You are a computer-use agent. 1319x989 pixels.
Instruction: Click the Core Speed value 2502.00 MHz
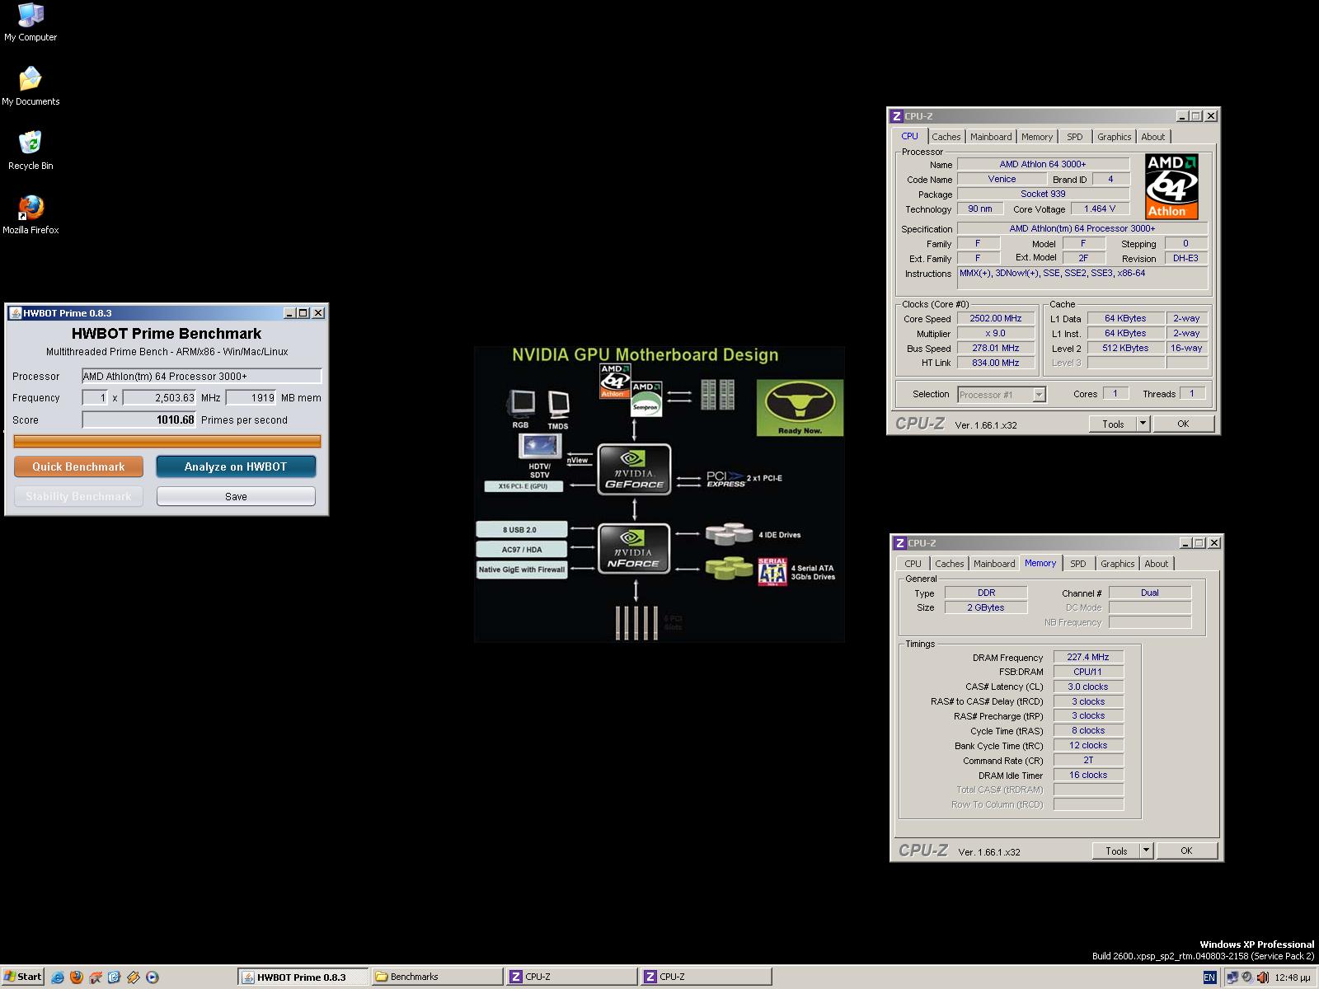(996, 318)
